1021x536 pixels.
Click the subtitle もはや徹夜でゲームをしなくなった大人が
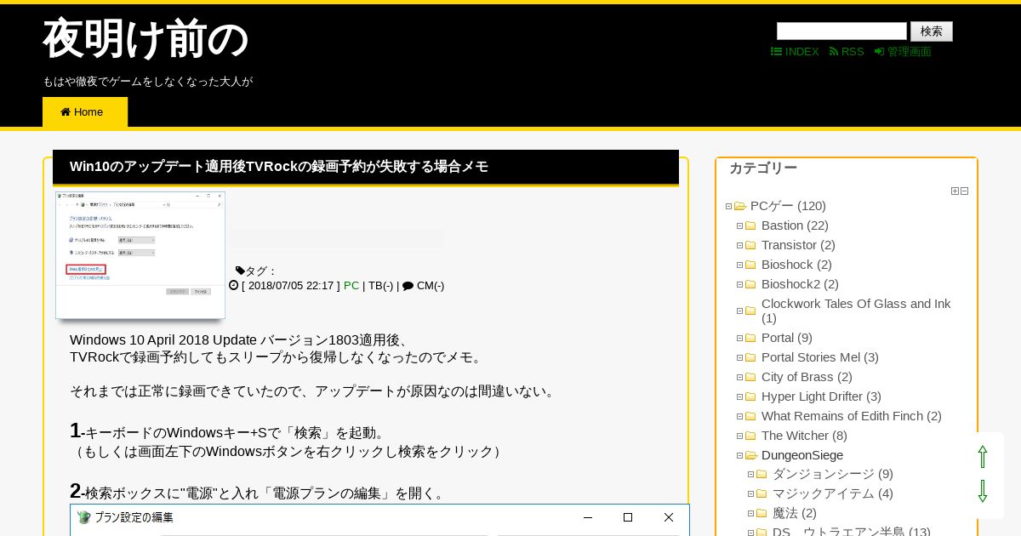(148, 82)
